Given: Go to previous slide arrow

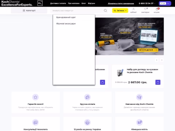Looking at the screenshot, I should (x=157, y=60).
